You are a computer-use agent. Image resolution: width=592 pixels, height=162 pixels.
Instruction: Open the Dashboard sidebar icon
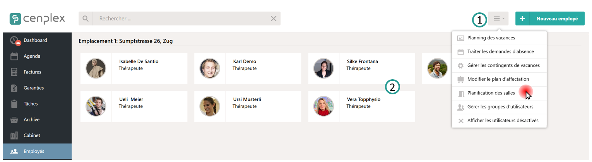point(15,41)
